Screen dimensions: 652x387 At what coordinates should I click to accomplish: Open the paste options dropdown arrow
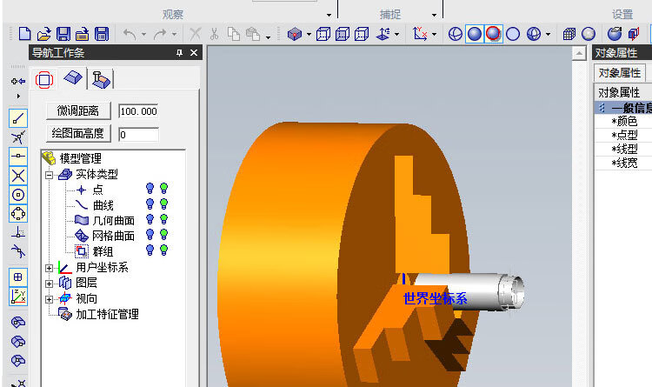[269, 37]
